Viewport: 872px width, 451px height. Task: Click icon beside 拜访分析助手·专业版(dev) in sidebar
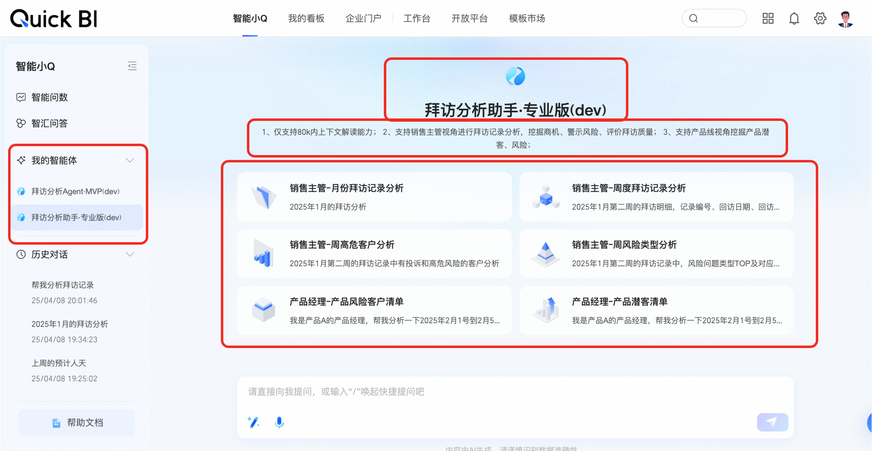click(21, 217)
